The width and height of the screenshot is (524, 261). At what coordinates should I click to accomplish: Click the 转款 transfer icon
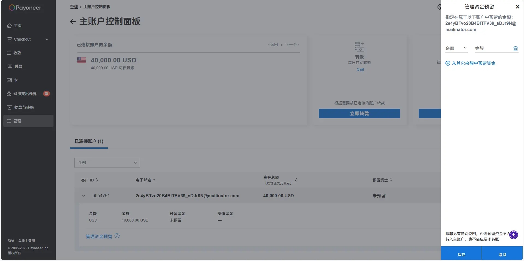(359, 47)
